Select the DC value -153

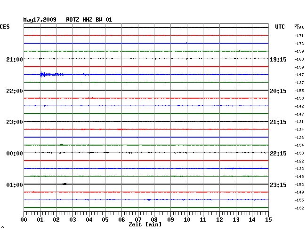[x=299, y=185]
